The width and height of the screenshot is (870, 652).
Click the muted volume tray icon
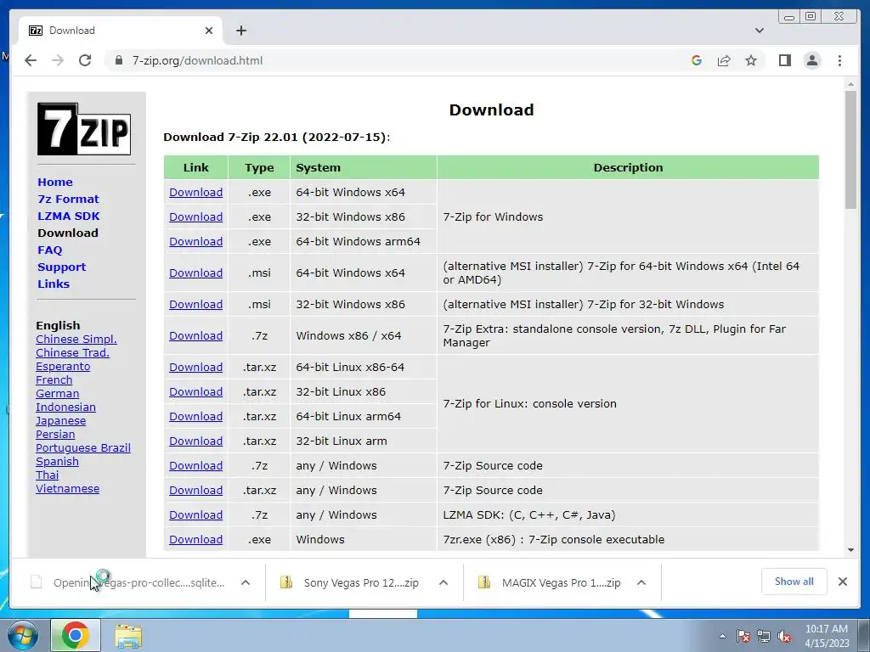pyautogui.click(x=784, y=636)
